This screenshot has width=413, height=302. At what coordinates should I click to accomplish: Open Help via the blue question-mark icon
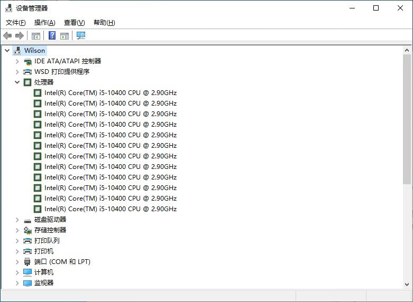pos(52,35)
